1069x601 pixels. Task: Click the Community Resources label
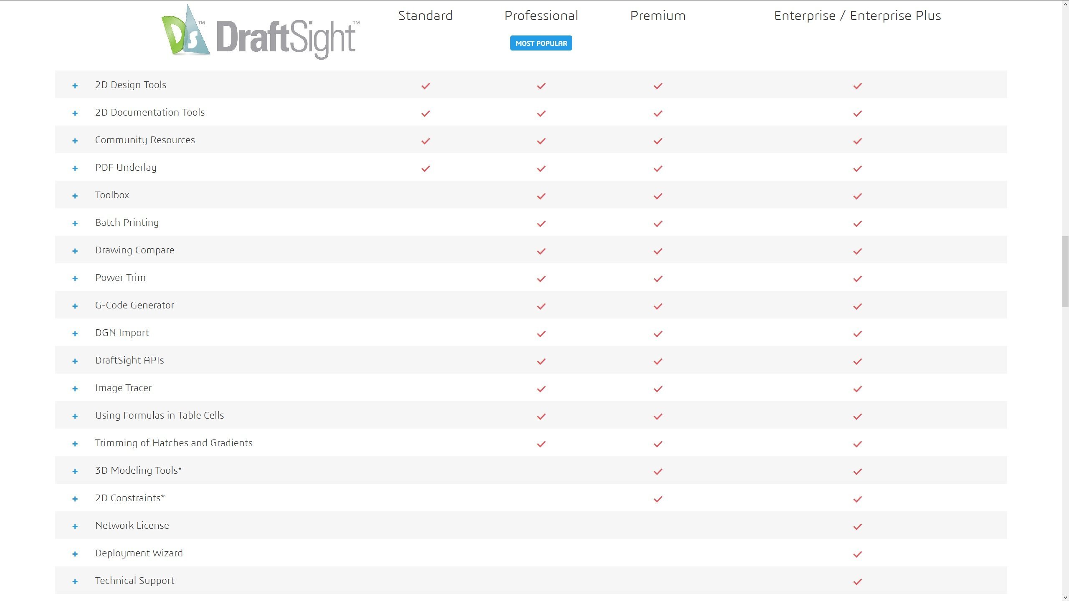[145, 140]
